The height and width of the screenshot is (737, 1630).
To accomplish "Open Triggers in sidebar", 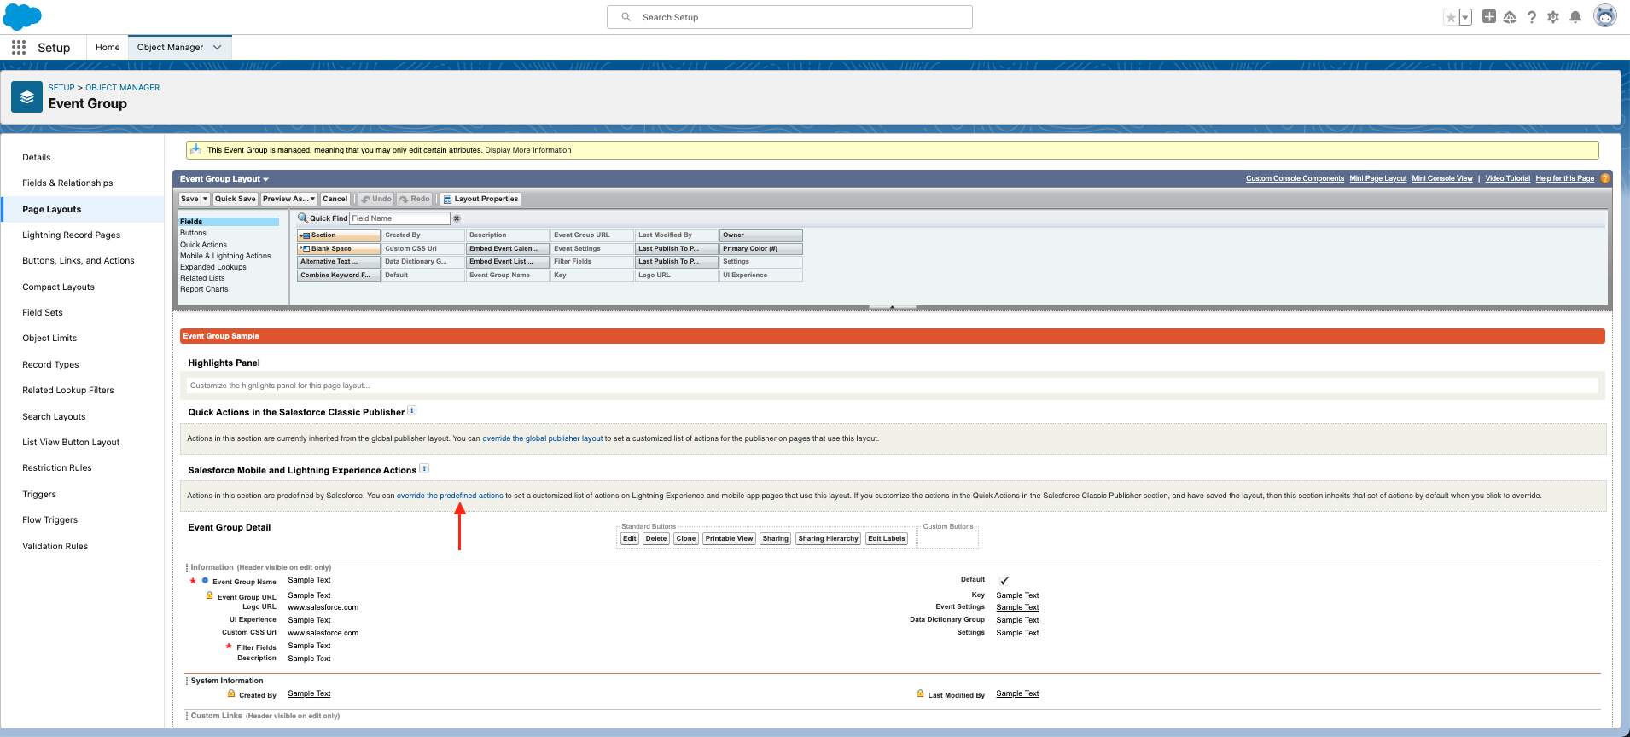I will 39,494.
